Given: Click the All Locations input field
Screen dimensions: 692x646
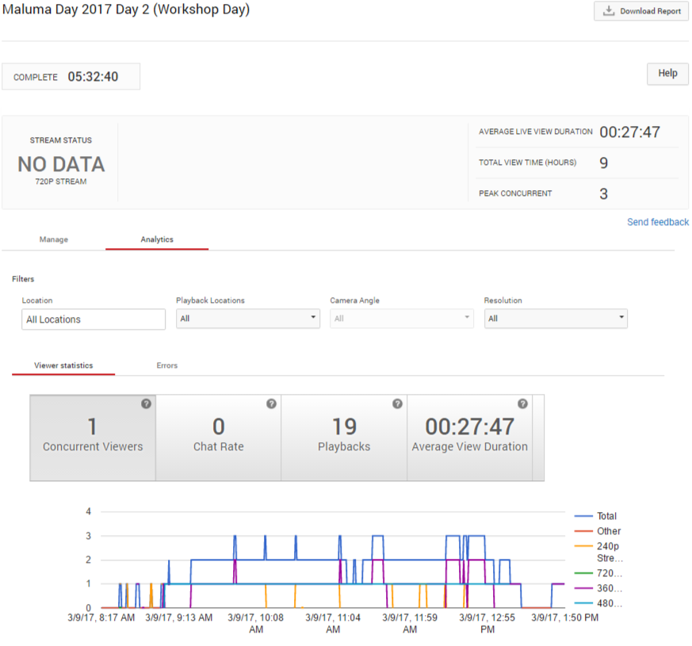Looking at the screenshot, I should pos(94,319).
